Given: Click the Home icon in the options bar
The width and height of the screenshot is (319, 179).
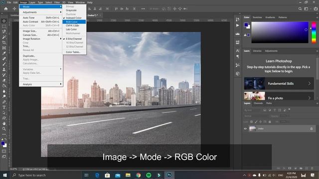Looking at the screenshot, I should point(6,9).
